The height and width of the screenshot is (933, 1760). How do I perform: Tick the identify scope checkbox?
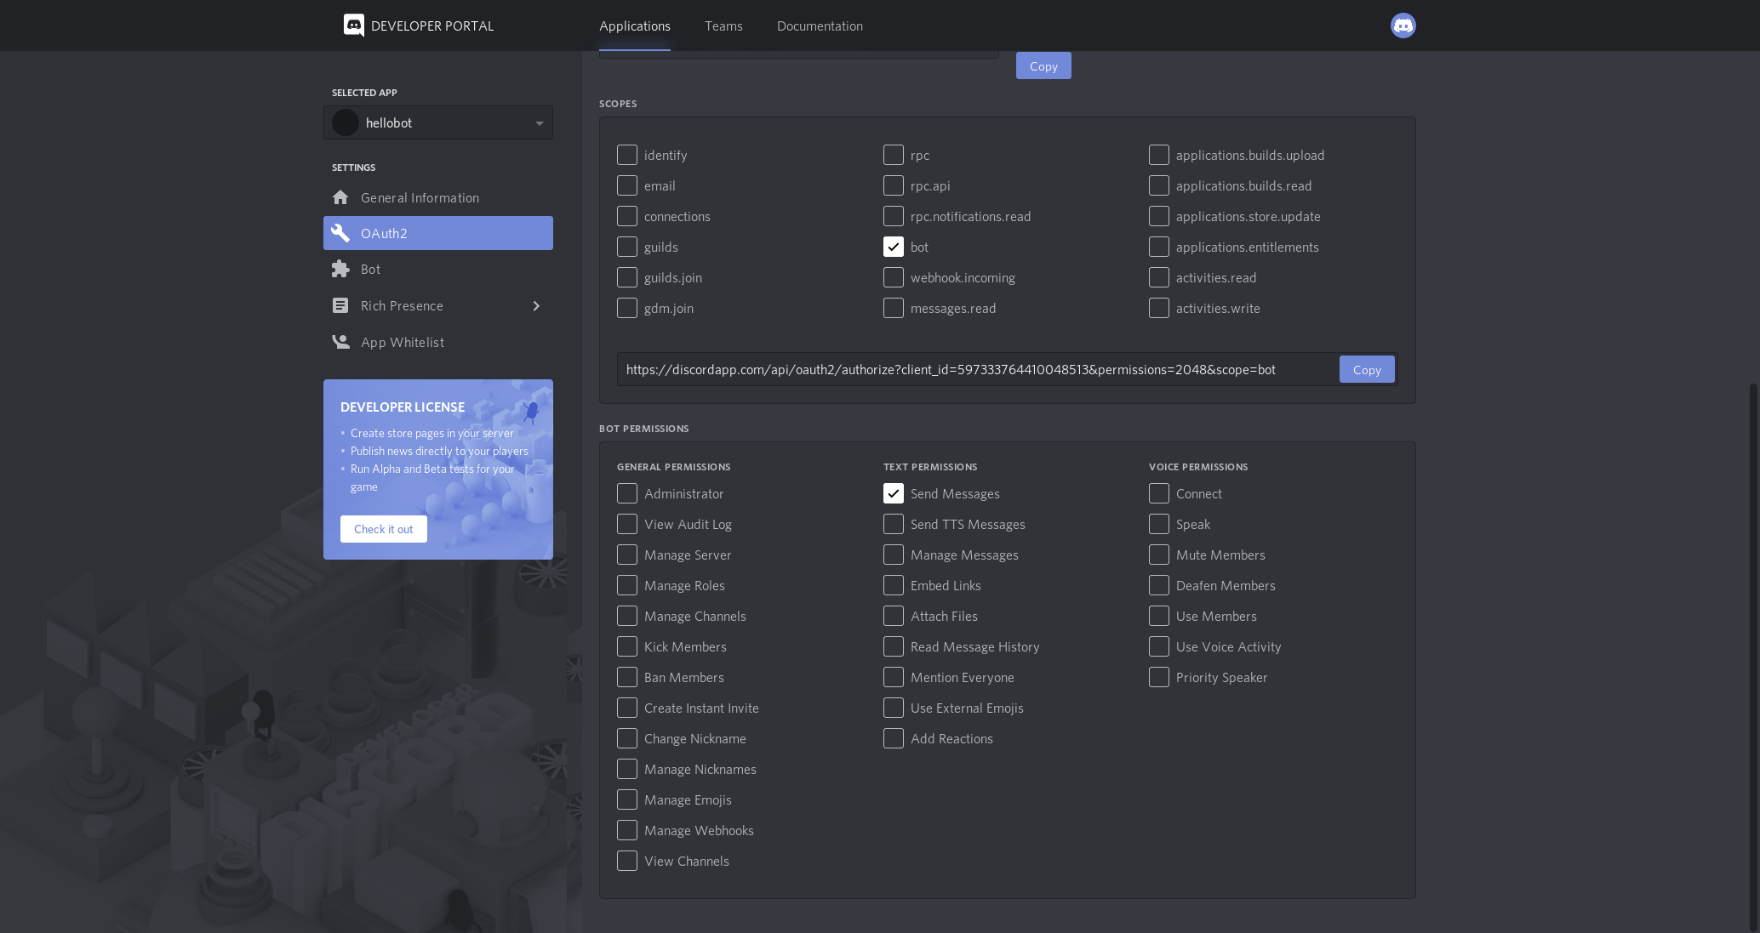pyautogui.click(x=627, y=155)
